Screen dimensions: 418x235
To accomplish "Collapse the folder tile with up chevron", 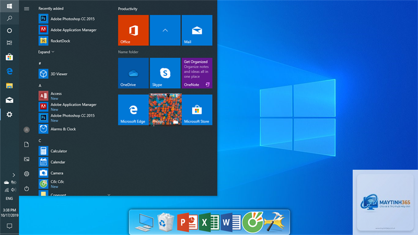I will point(165,30).
